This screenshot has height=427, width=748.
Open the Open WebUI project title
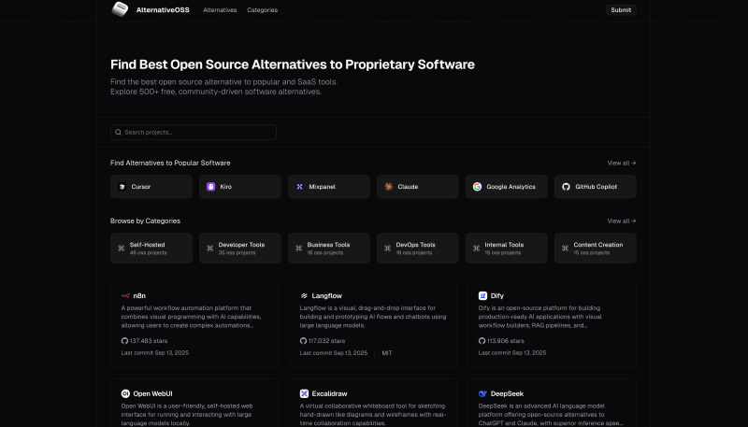tap(152, 393)
